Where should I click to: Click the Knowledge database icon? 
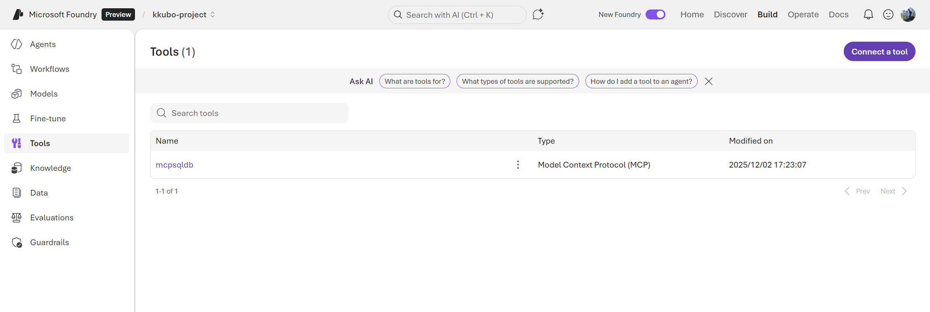click(17, 168)
